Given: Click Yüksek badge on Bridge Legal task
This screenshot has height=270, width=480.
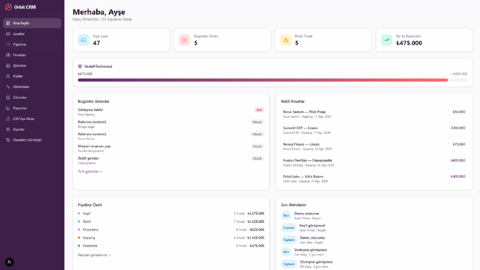Looking at the screenshot, I should pyautogui.click(x=257, y=122).
